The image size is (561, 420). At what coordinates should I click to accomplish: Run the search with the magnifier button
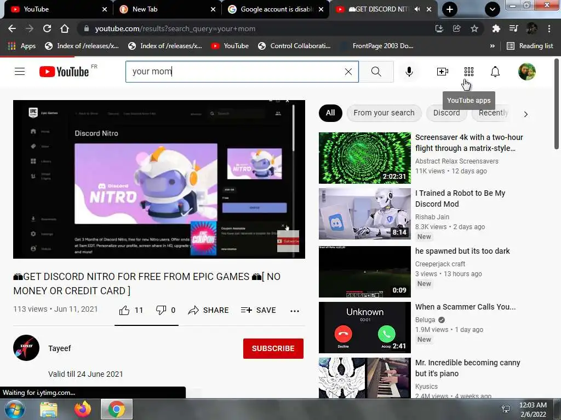coord(376,72)
